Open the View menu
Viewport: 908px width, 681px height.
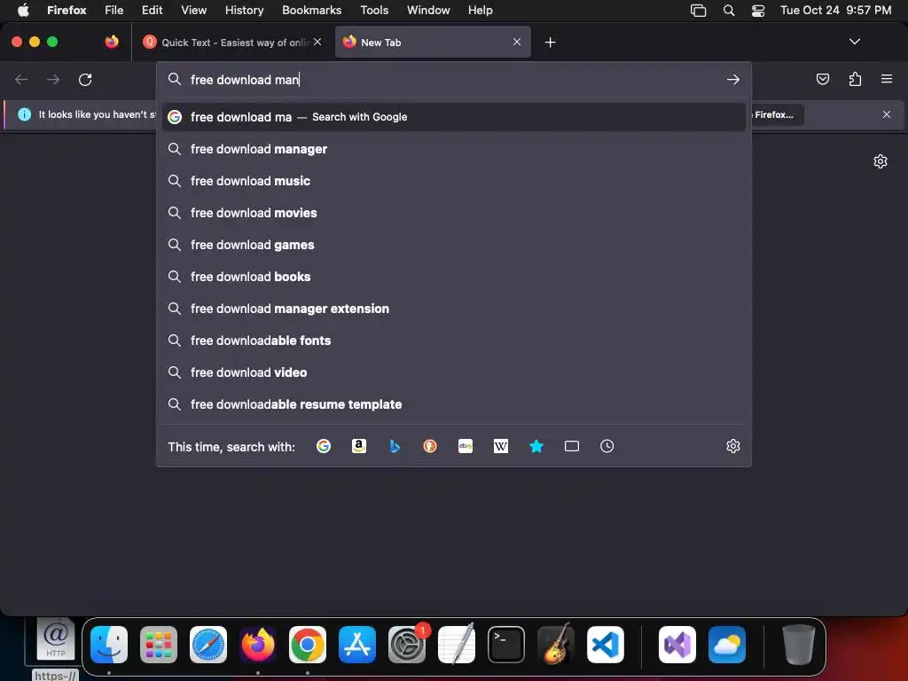click(193, 10)
